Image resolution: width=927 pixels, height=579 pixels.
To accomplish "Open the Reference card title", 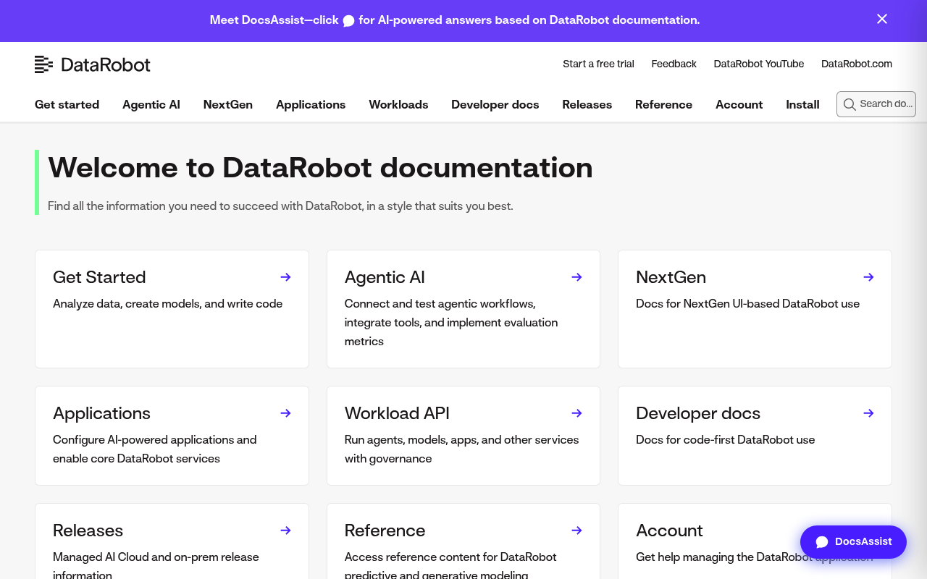I will pos(385,531).
